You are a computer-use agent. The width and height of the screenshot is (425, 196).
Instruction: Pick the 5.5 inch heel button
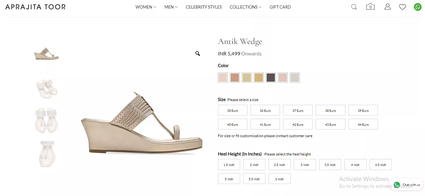click(x=254, y=179)
